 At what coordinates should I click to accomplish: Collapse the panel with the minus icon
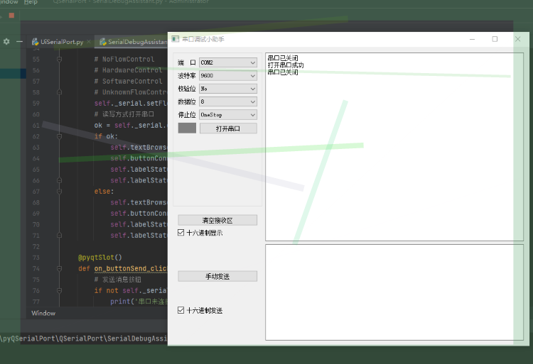pyautogui.click(x=19, y=42)
